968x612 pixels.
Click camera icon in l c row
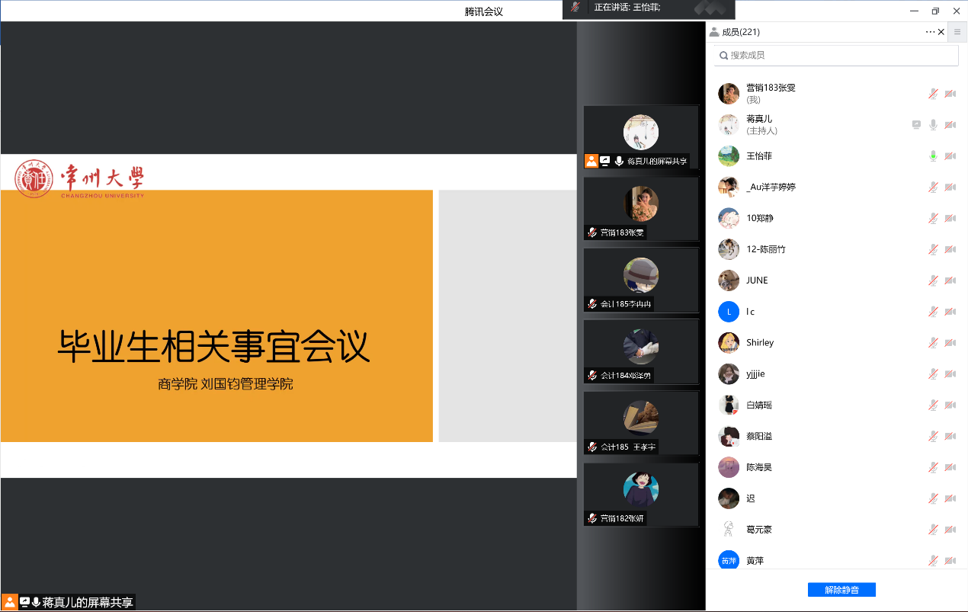[x=950, y=312]
